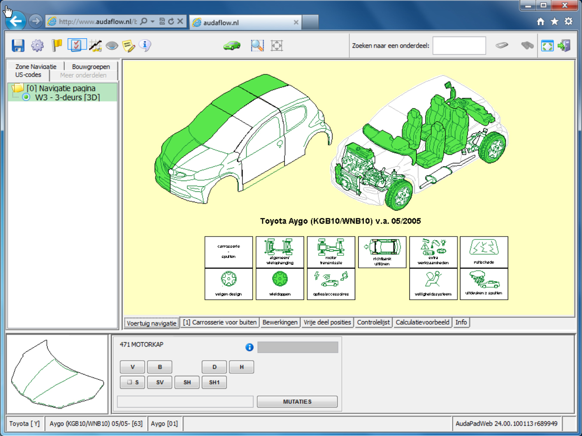Select the 'ruitschade' broken glass tile

pos(484,252)
